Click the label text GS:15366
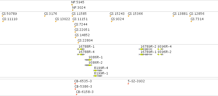This screenshot has height=96, width=218. [136, 14]
